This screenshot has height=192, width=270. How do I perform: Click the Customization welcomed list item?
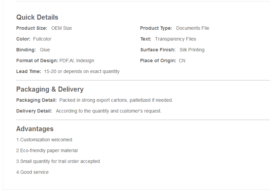tap(44, 140)
